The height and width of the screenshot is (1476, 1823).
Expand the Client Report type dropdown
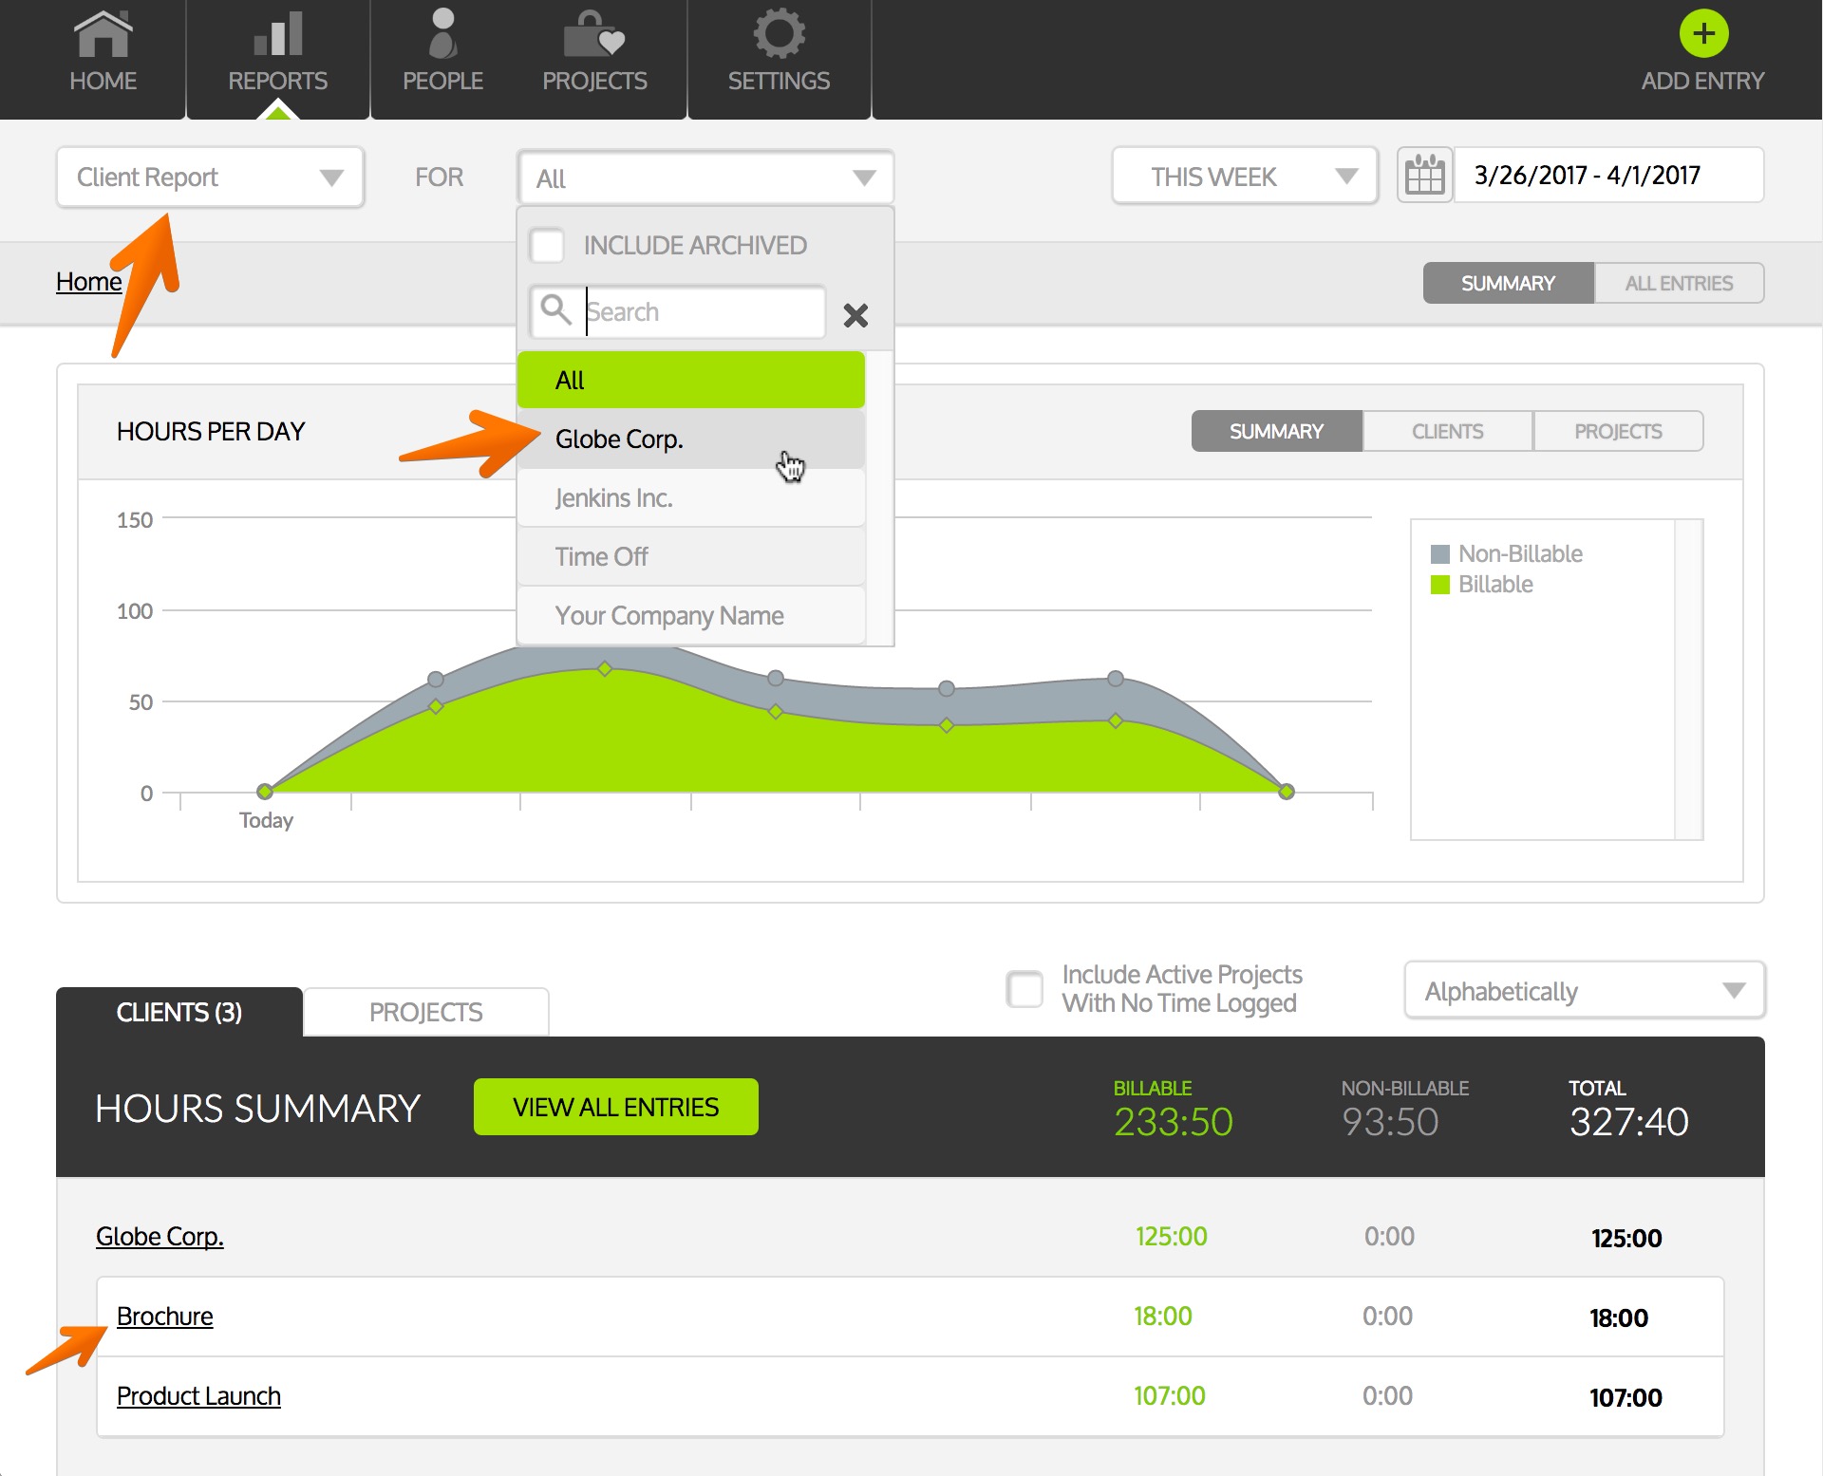pyautogui.click(x=210, y=177)
